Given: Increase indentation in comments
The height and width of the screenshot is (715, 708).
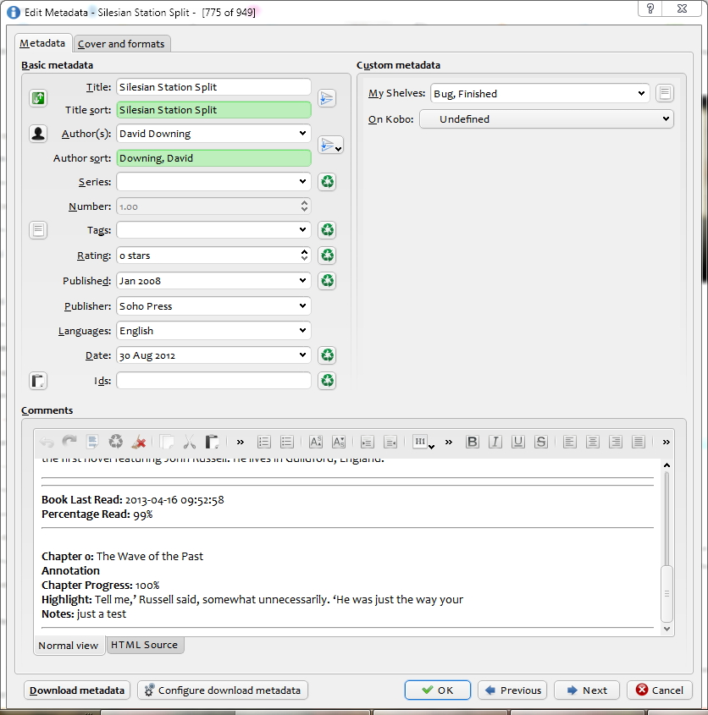Looking at the screenshot, I should click(x=367, y=442).
